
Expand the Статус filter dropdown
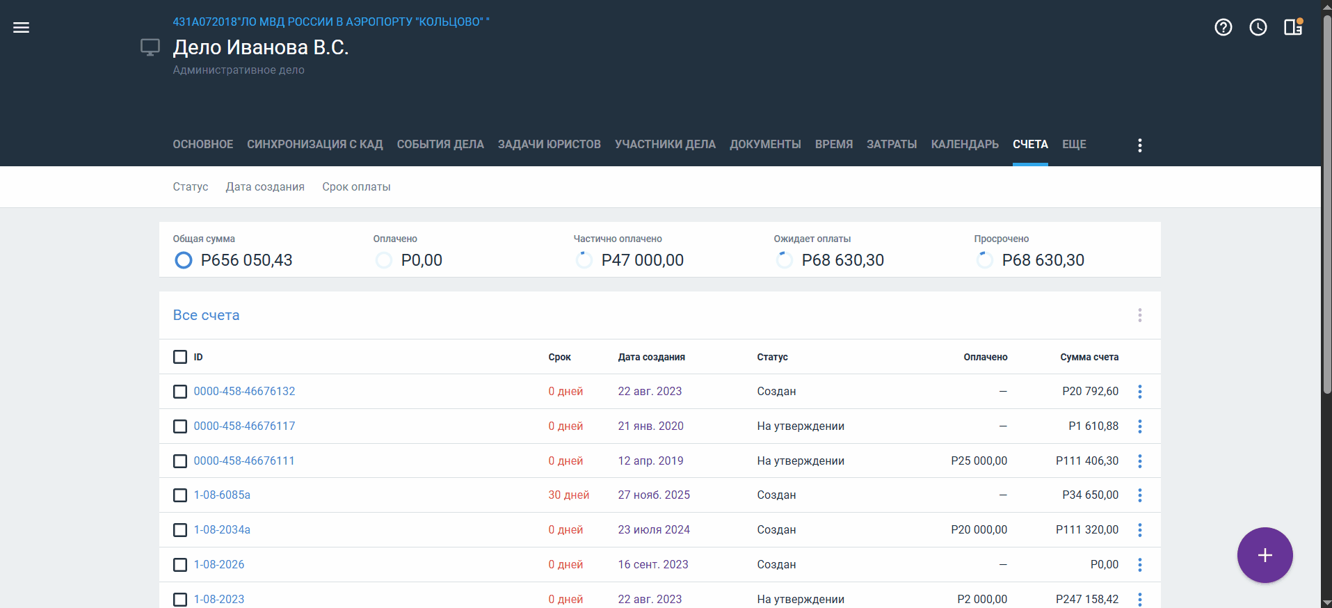191,187
